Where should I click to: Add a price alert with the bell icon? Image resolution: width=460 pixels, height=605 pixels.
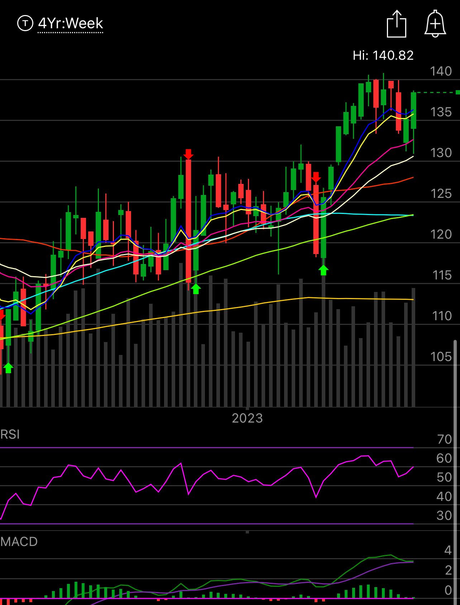pos(435,24)
